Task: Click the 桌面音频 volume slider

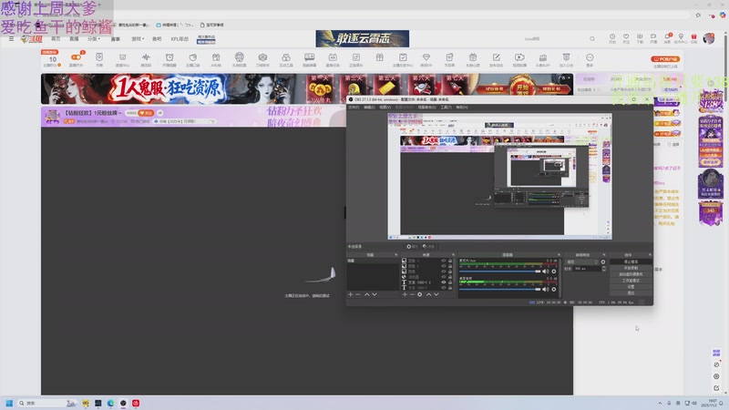Action: pyautogui.click(x=500, y=290)
